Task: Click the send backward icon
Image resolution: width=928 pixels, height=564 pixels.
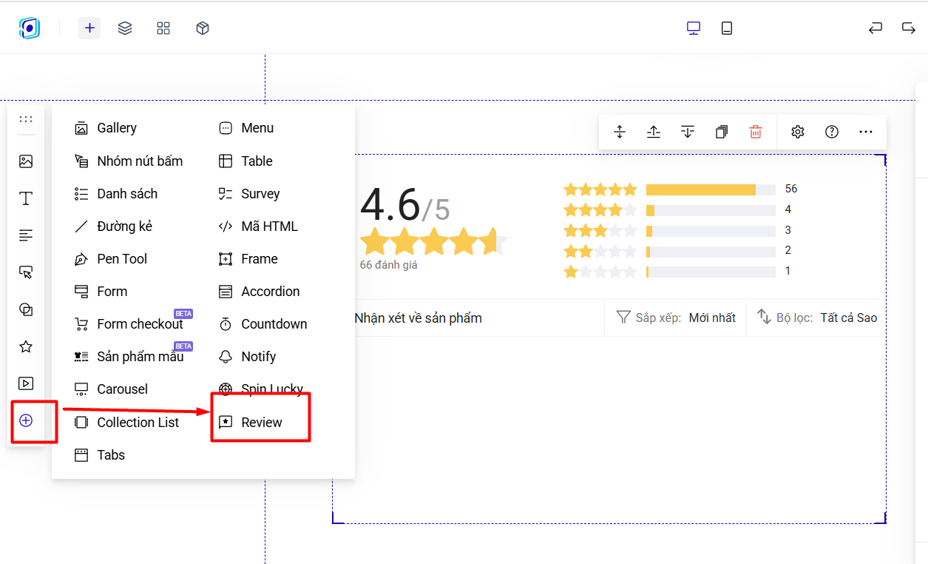Action: coord(688,132)
